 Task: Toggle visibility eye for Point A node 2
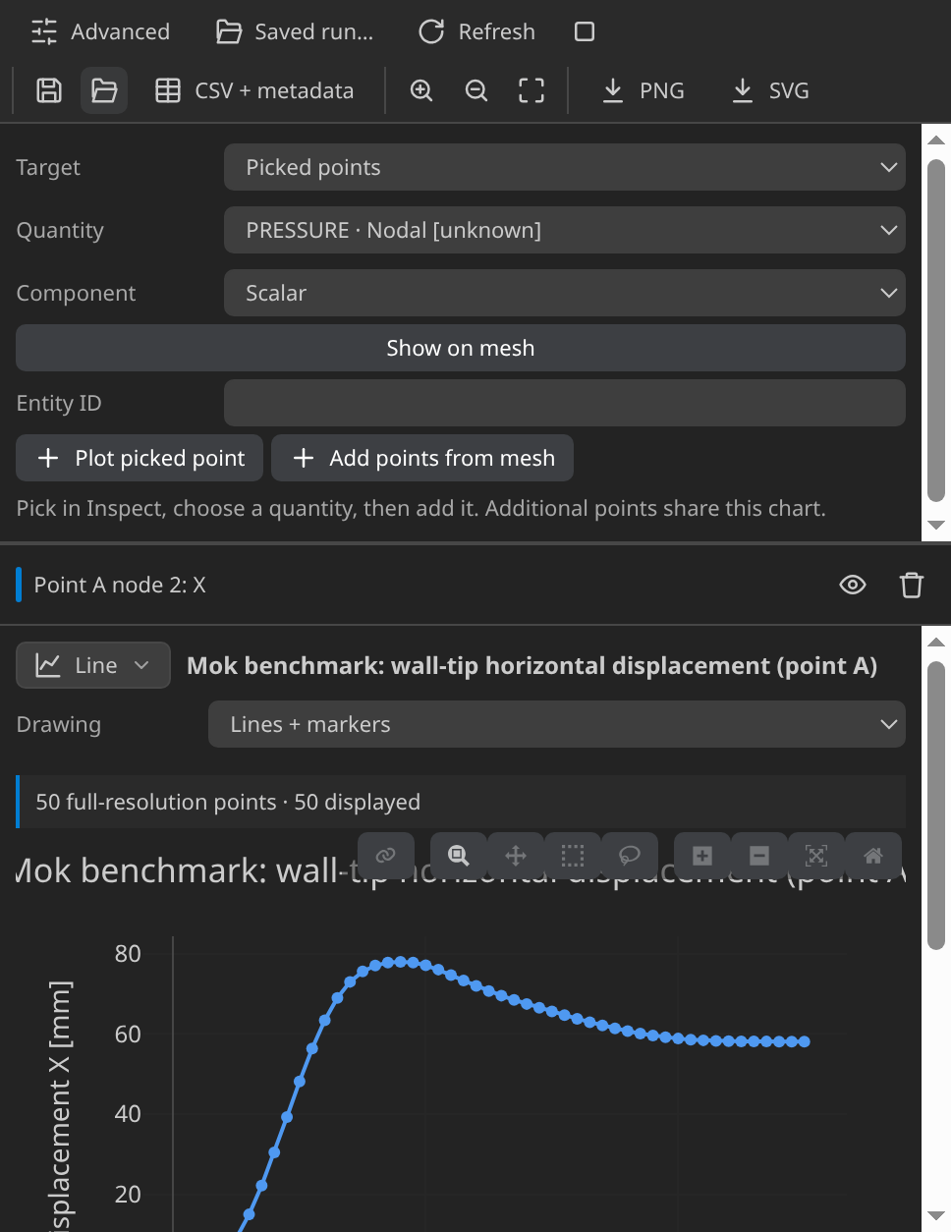point(853,585)
